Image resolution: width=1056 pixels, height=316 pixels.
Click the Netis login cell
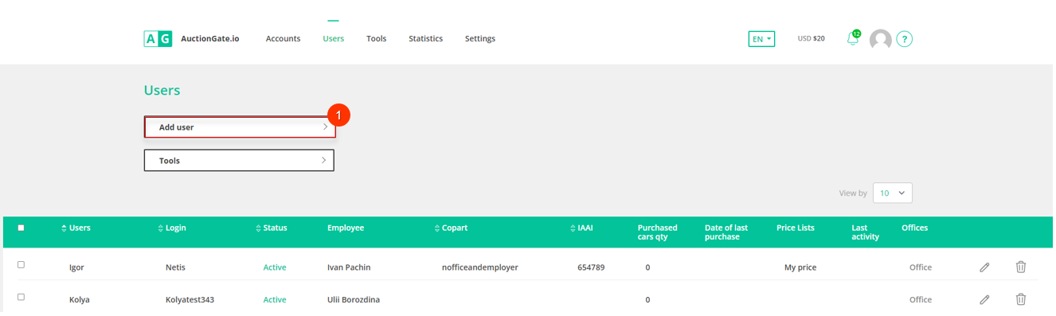175,267
